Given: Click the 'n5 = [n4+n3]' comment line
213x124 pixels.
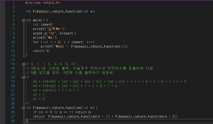Looking at the screenshot, I should [110, 82].
